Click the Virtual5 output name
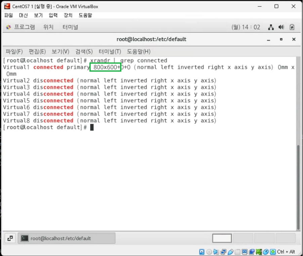The width and height of the screenshot is (303, 256). [16, 101]
